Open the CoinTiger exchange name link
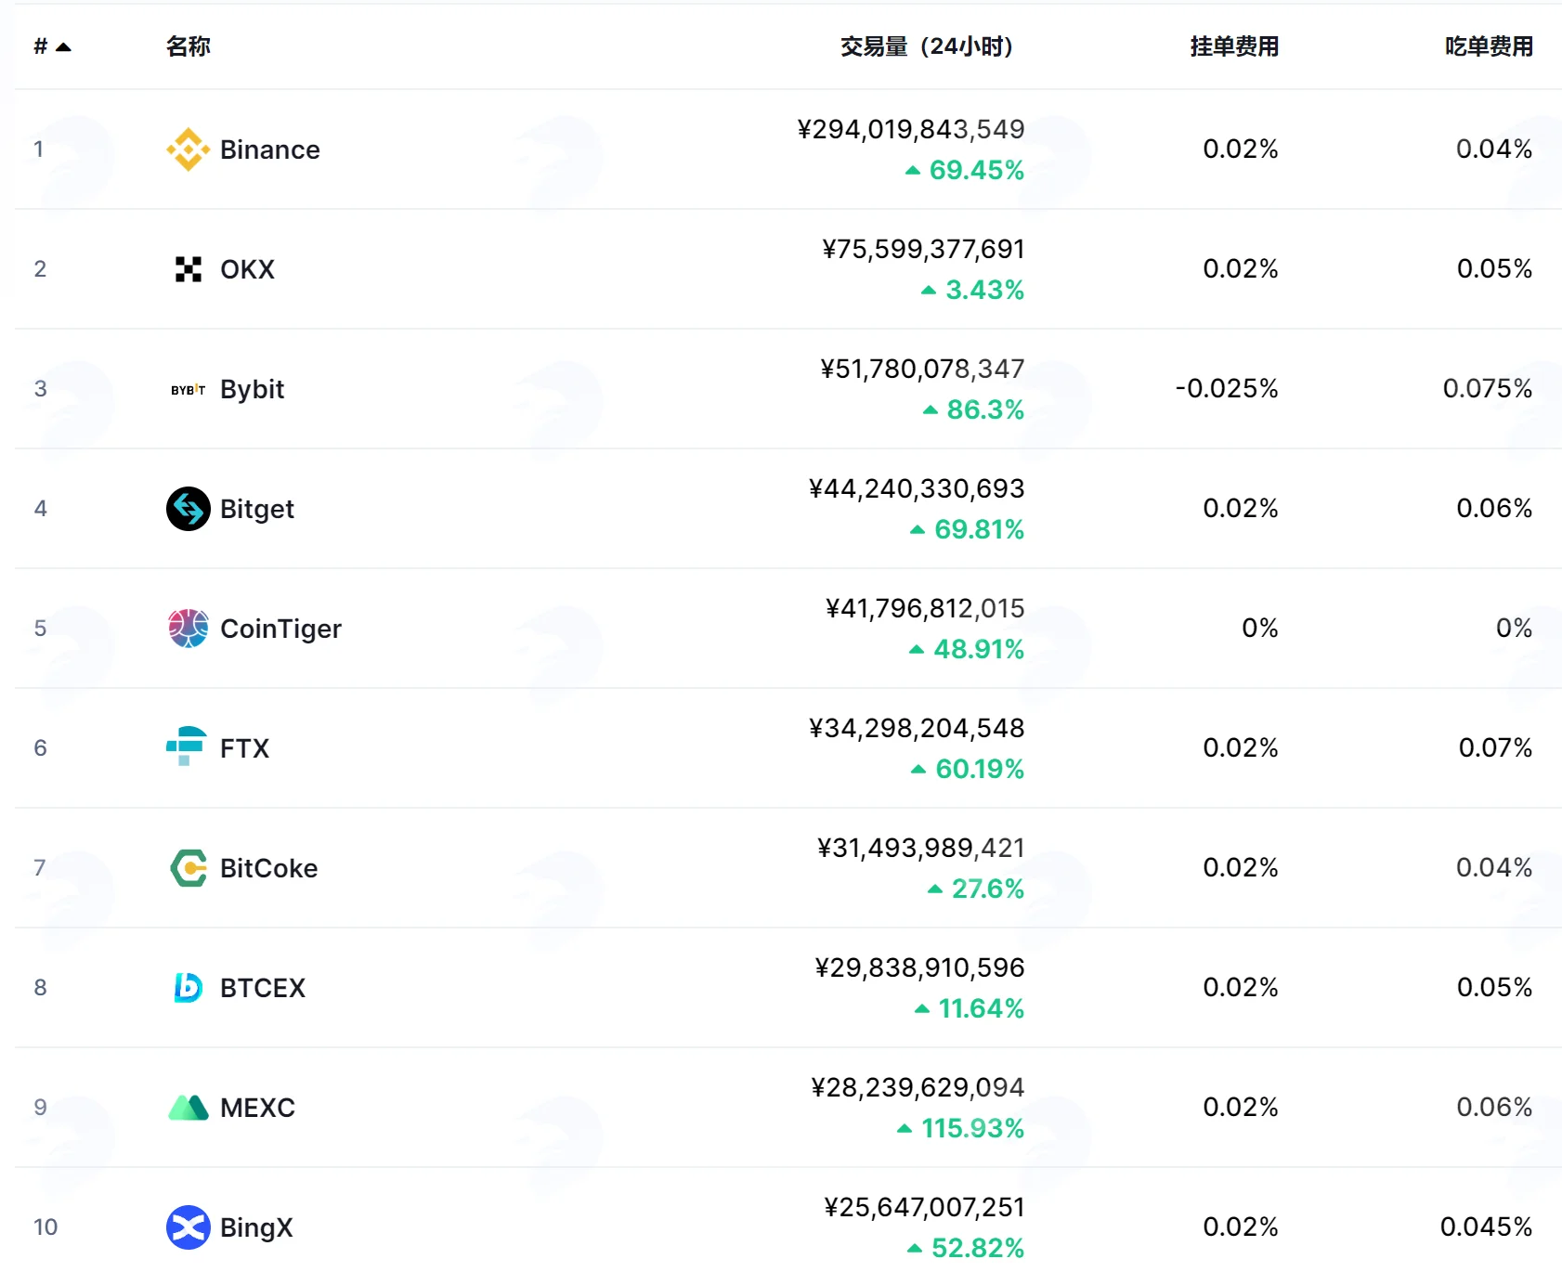1562x1285 pixels. click(x=280, y=629)
